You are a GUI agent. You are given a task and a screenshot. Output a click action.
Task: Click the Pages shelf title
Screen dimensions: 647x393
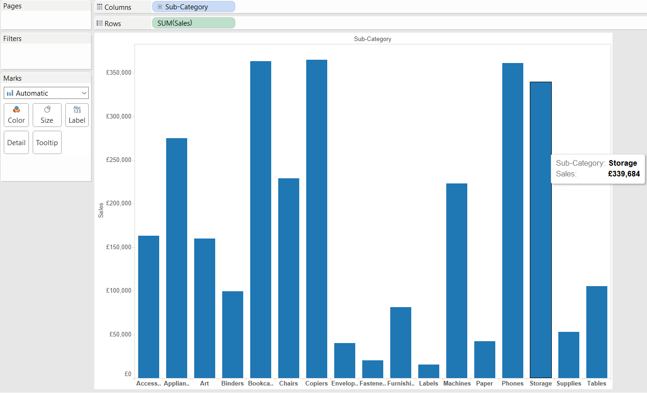pyautogui.click(x=13, y=6)
